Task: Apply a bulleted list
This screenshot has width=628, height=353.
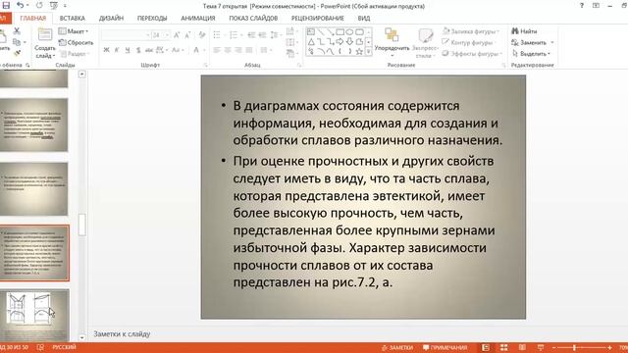Action: (x=217, y=35)
